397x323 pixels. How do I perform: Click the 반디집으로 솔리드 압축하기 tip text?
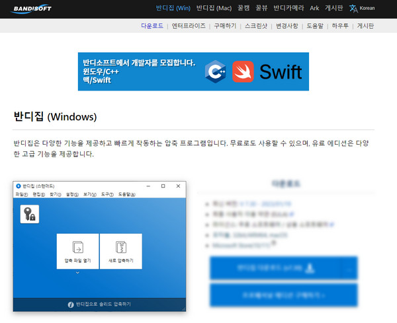pos(104,304)
